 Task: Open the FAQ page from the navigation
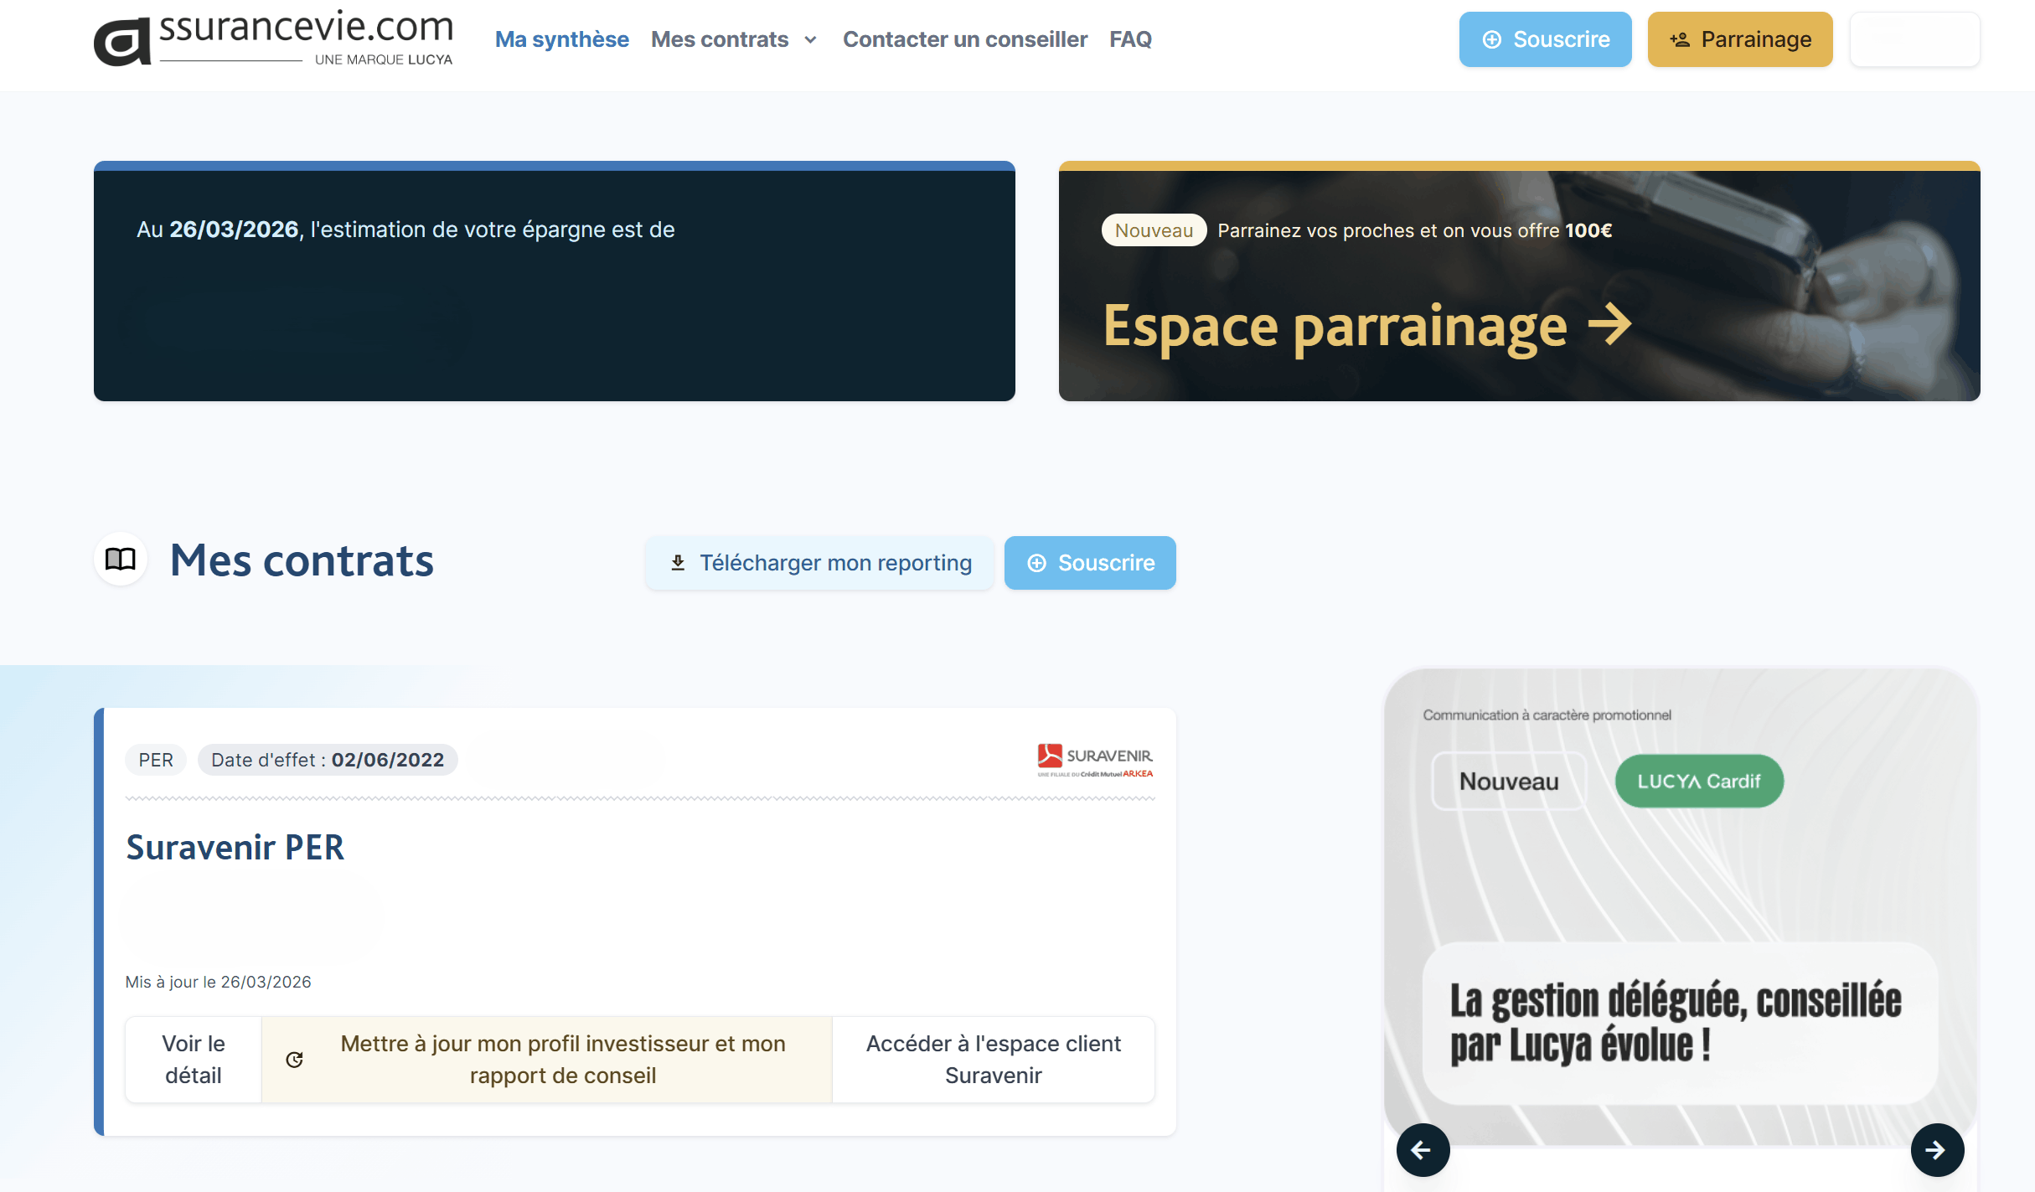tap(1130, 39)
